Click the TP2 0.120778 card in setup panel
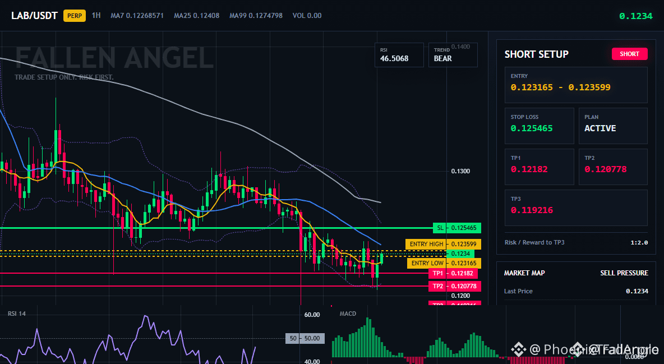Viewport: 664px width, 364px height. point(613,167)
